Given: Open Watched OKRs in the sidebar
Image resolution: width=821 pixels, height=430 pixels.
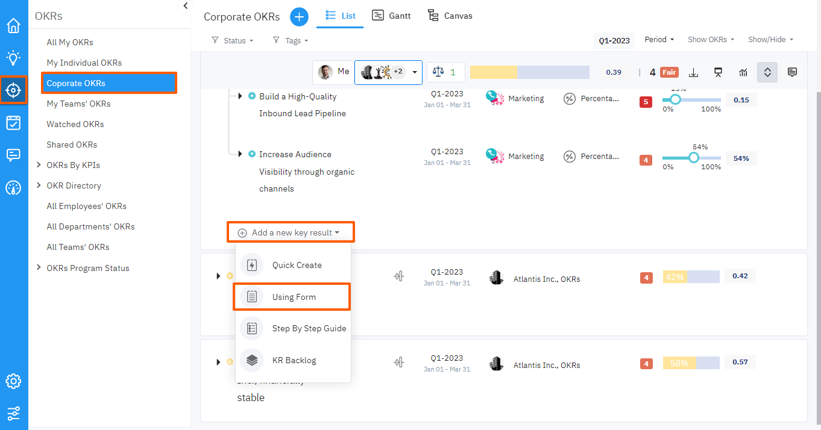Looking at the screenshot, I should coord(75,124).
